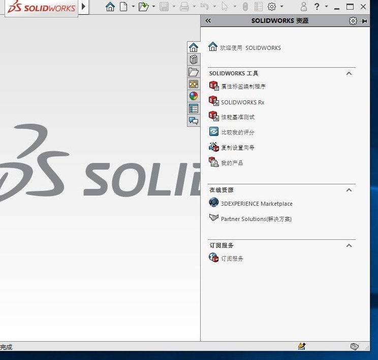Click the warning status icon in status bar
The width and height of the screenshot is (378, 360).
[302, 346]
